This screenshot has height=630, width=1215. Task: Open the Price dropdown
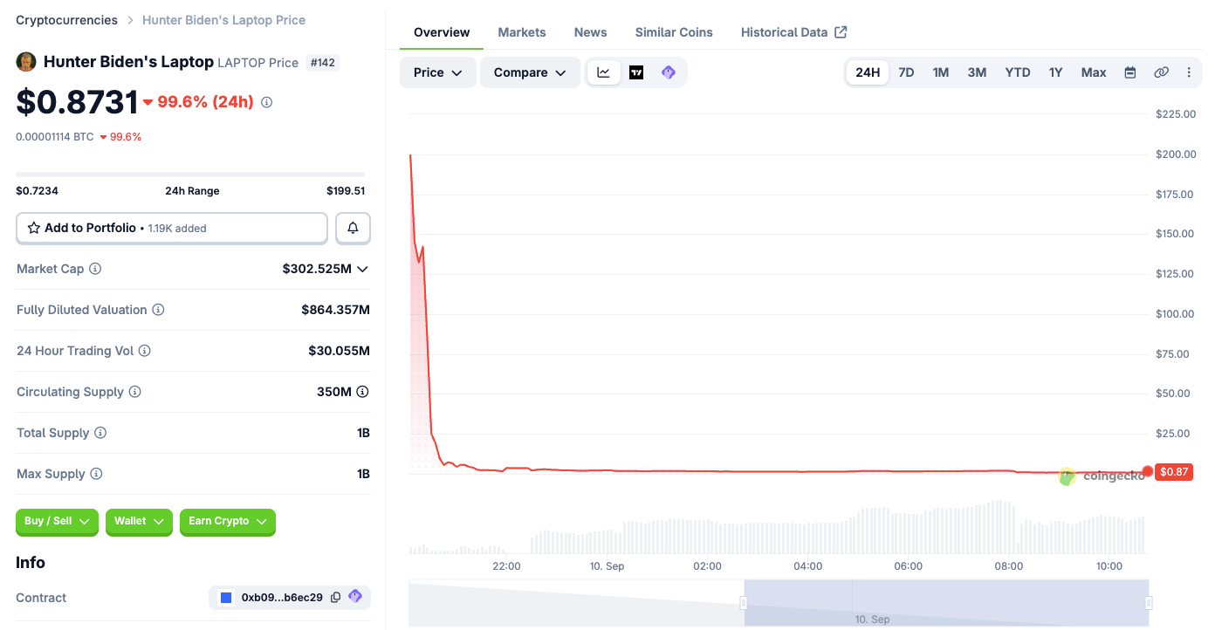[438, 72]
